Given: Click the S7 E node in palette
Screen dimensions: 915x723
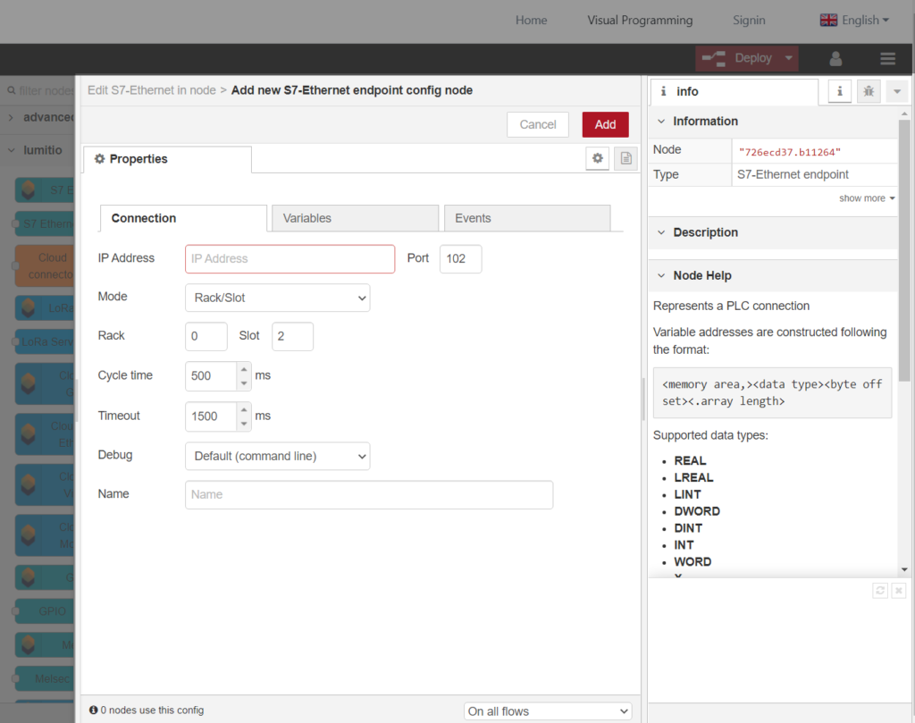Looking at the screenshot, I should point(46,190).
